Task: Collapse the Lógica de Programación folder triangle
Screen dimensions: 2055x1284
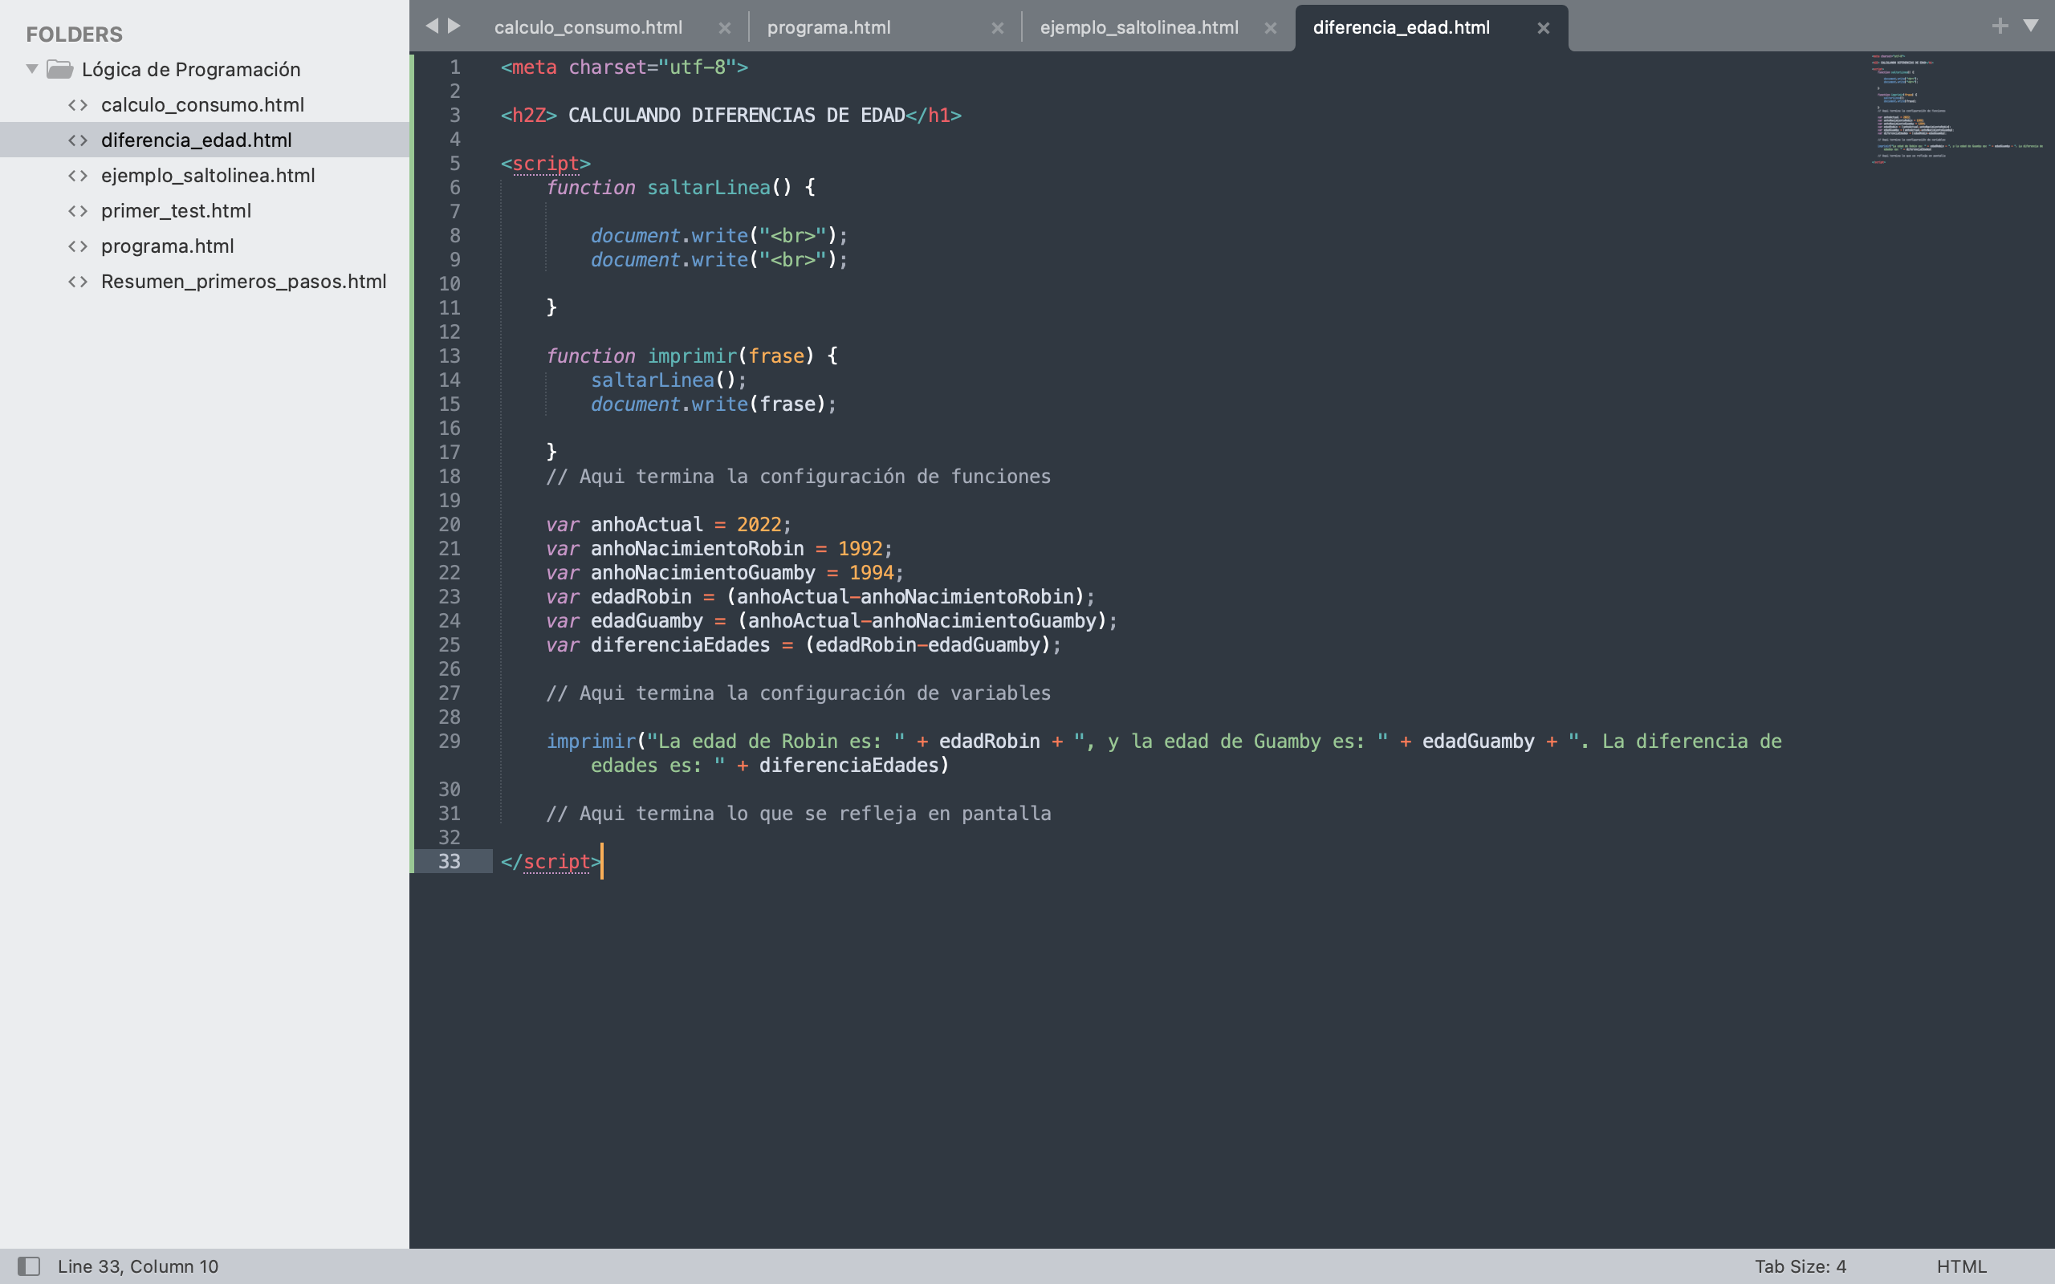Action: click(31, 69)
